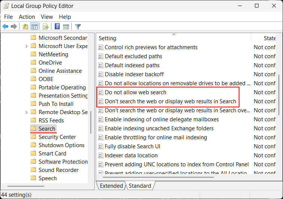Select the Standard tab
Screen dimensions: 283x199
(x=140, y=186)
